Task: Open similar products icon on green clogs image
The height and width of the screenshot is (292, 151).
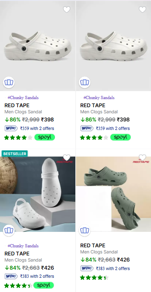Action: point(85,230)
